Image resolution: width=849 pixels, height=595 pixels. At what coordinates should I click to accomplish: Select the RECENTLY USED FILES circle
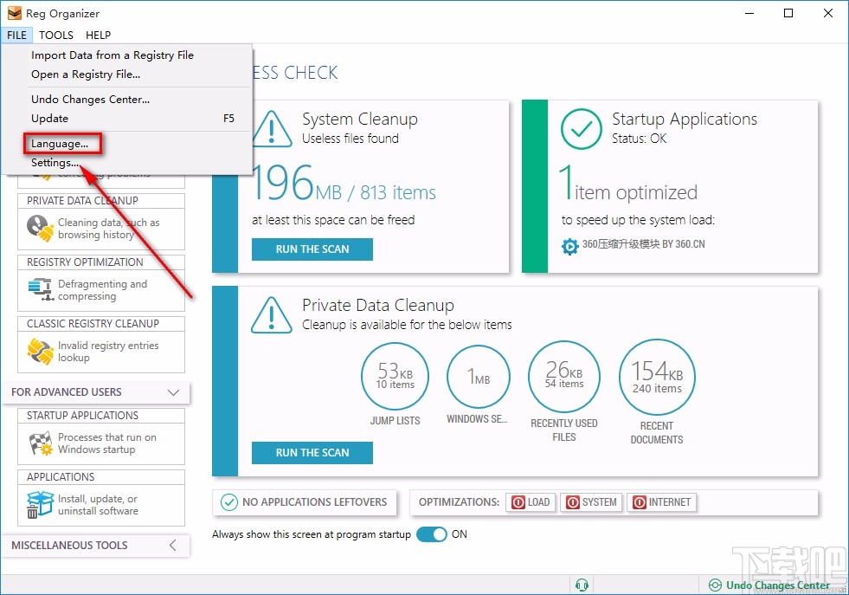(x=564, y=377)
